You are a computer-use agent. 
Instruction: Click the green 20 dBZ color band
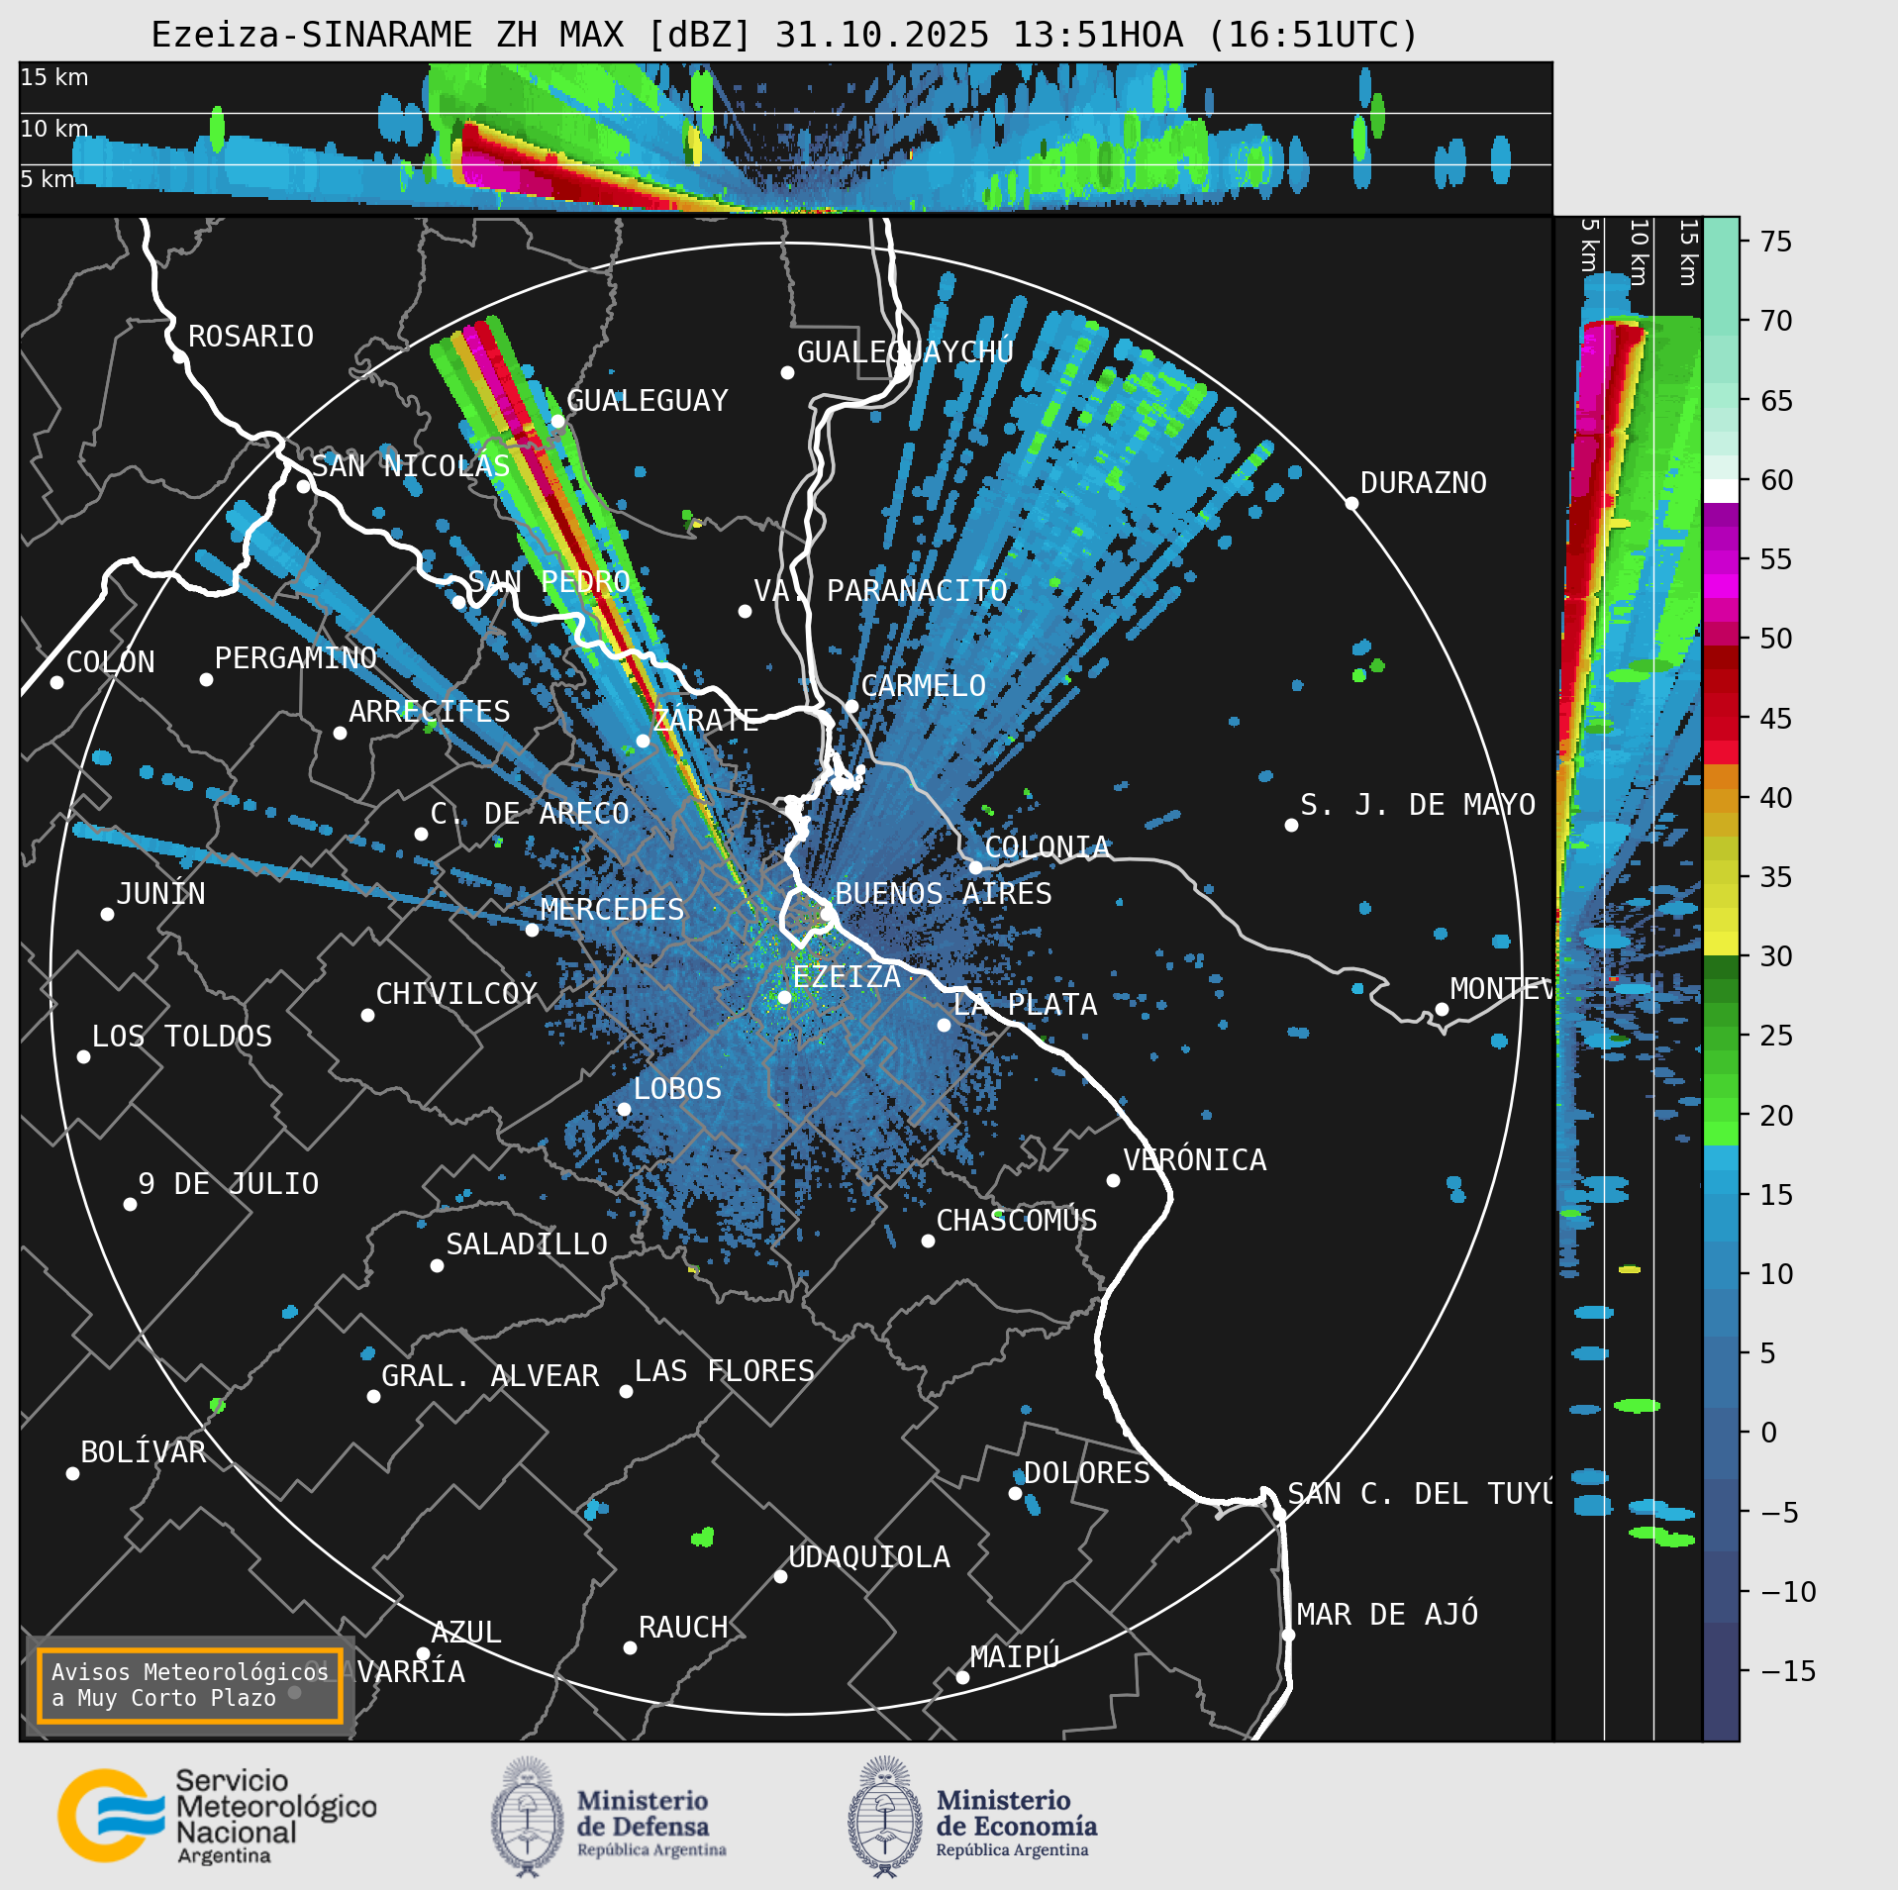(1721, 1116)
